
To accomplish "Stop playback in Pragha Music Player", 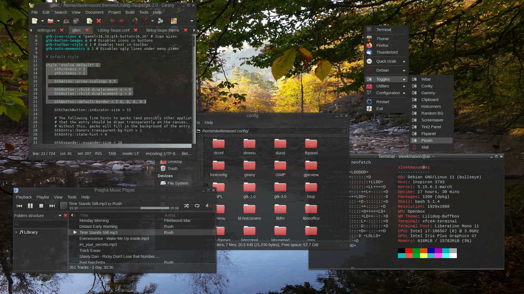I will (41, 206).
